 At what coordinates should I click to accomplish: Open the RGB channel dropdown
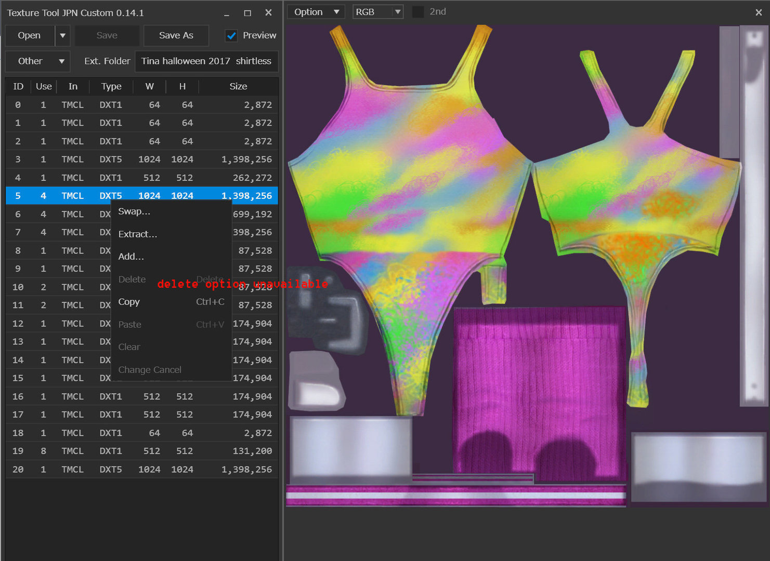tap(378, 12)
